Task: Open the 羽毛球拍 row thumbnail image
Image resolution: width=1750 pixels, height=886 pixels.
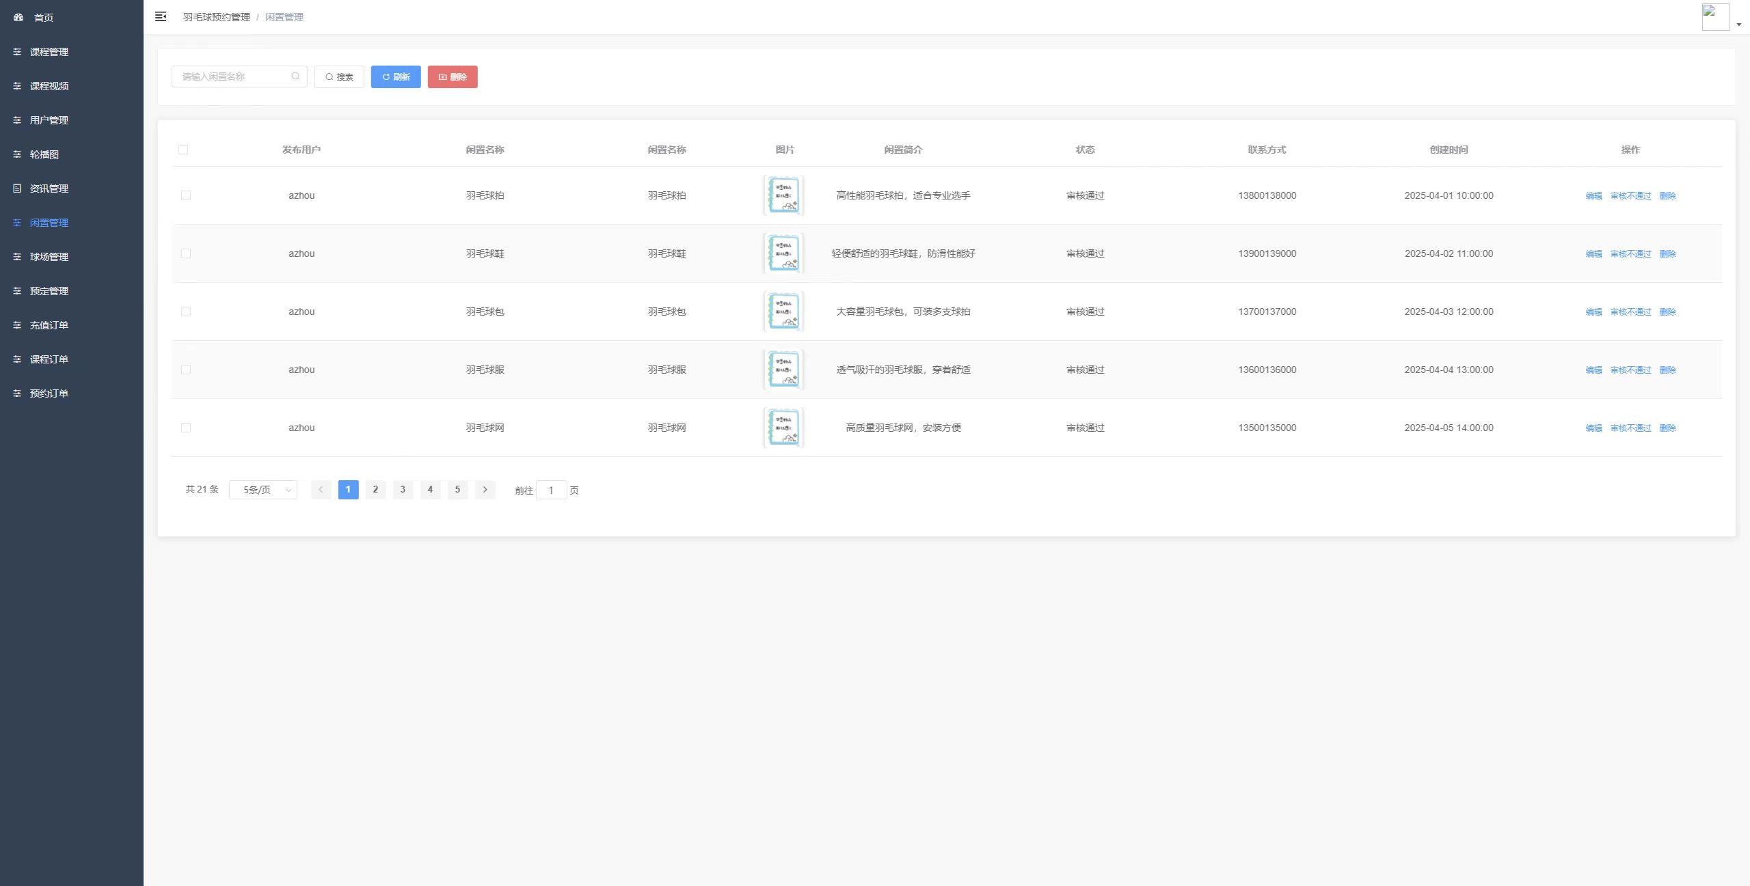Action: pos(783,195)
